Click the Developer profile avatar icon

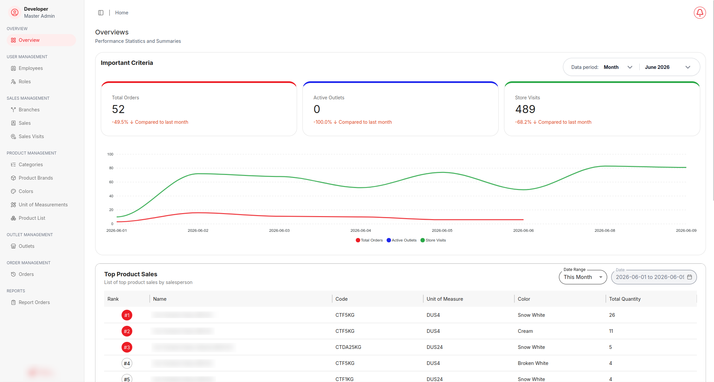pyautogui.click(x=15, y=12)
